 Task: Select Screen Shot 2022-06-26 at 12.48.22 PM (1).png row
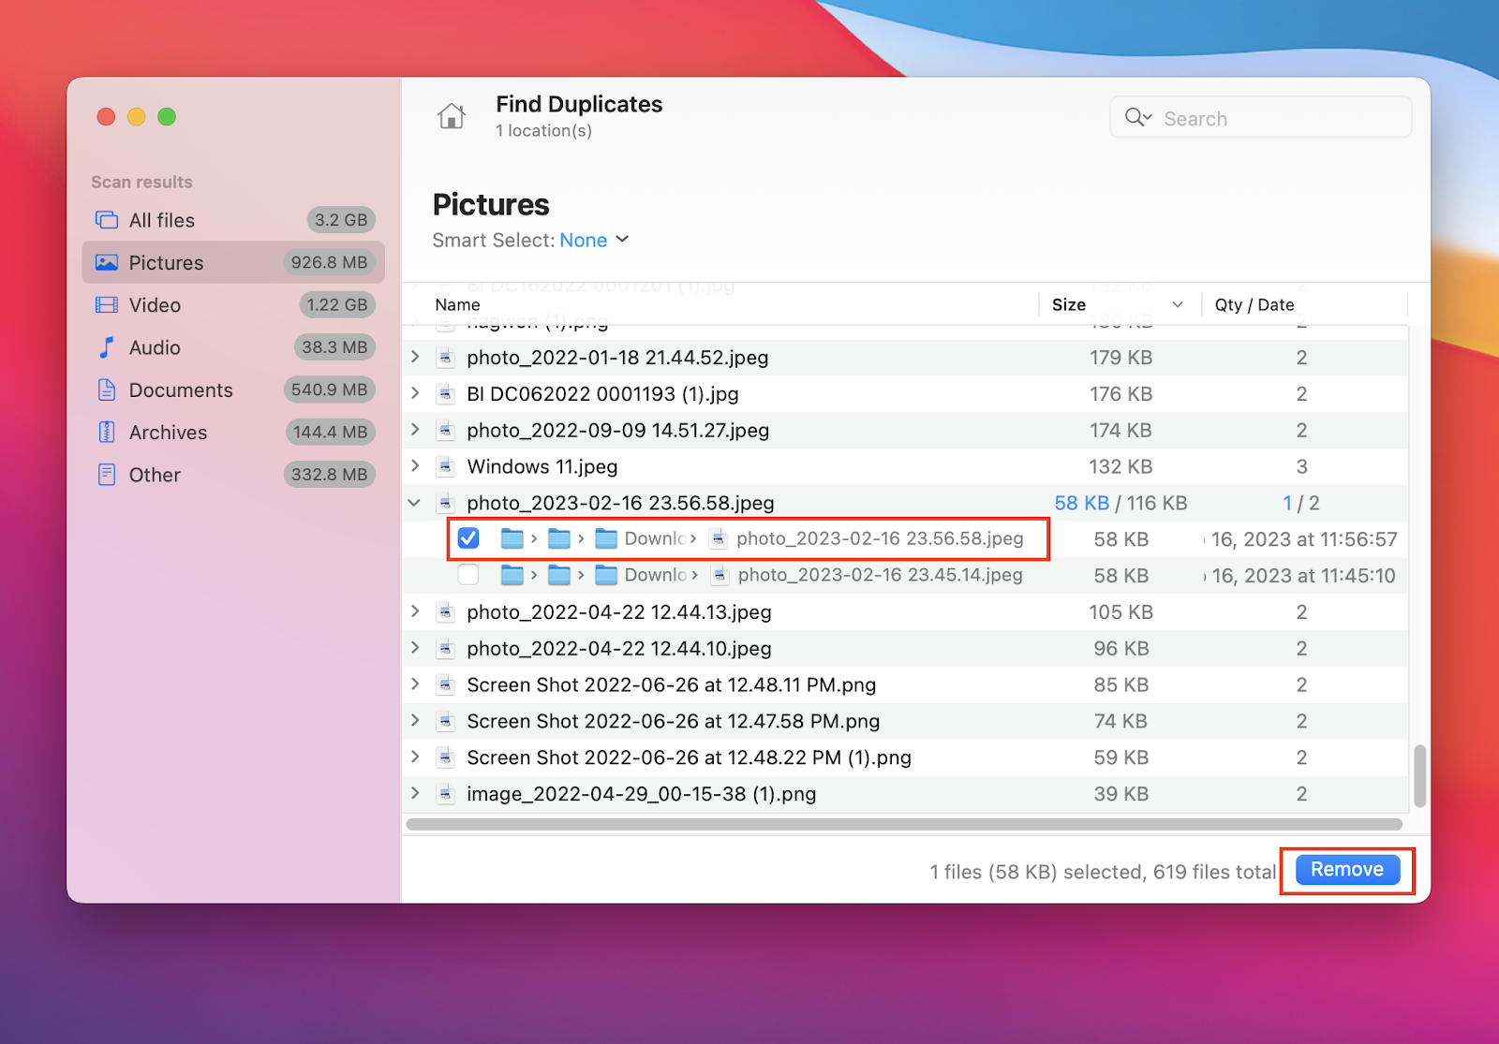(x=906, y=757)
